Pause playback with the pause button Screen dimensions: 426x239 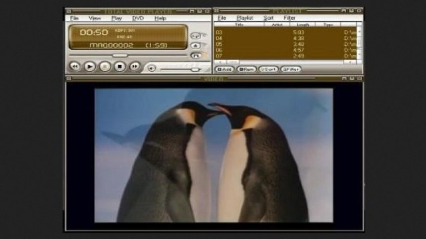[x=105, y=66]
